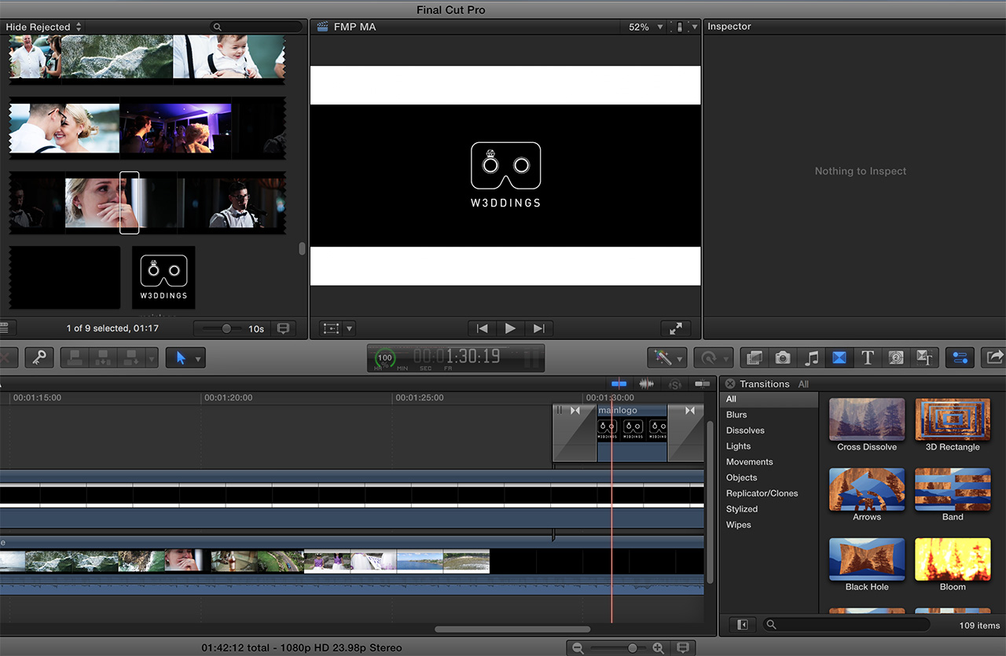The width and height of the screenshot is (1006, 656).
Task: Enter viewer full screen mode
Action: pos(675,328)
